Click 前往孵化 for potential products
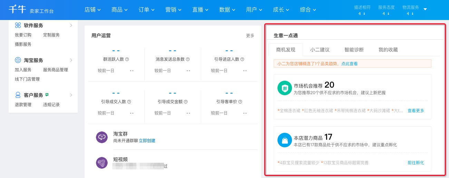The image size is (449, 178). 416,162
